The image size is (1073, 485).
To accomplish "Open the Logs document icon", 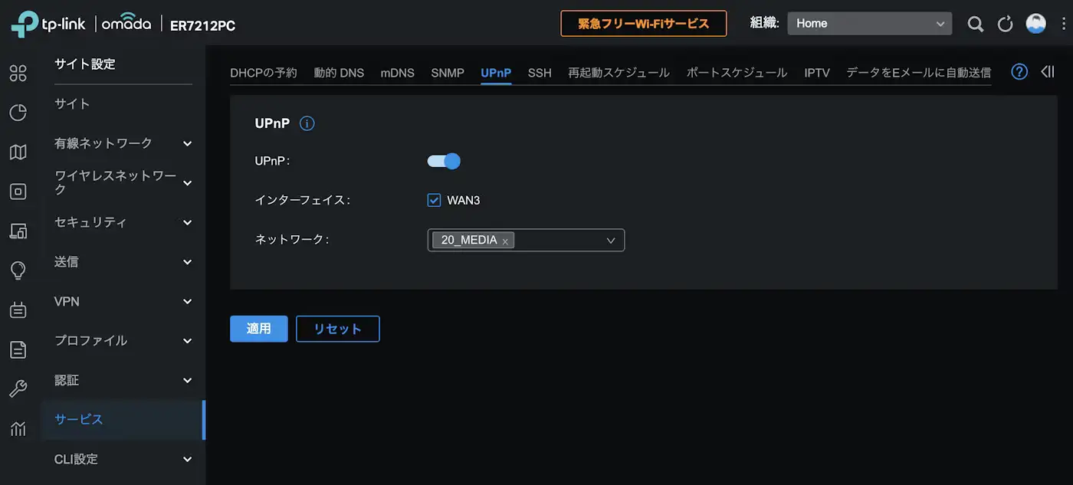I will click(x=18, y=350).
